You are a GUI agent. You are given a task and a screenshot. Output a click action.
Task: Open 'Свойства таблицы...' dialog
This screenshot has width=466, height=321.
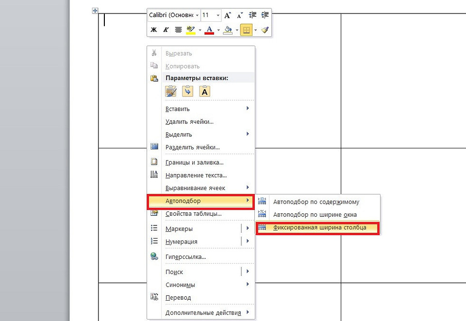[193, 214]
